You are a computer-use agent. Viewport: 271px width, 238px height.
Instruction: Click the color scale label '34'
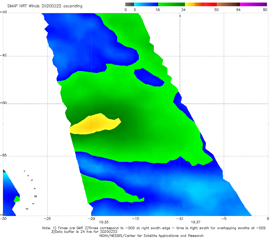(x=183, y=10)
